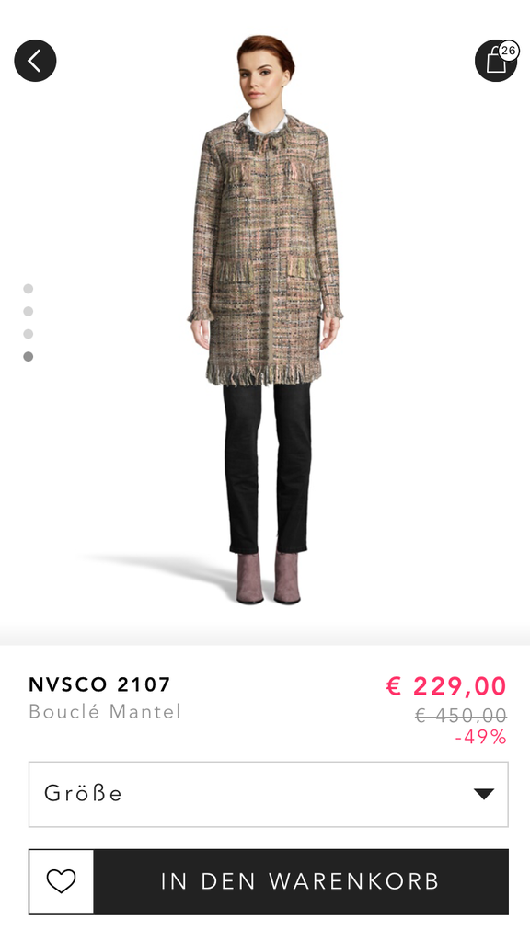Tap the cart badge showing 26
The height and width of the screenshot is (942, 530).
click(508, 51)
